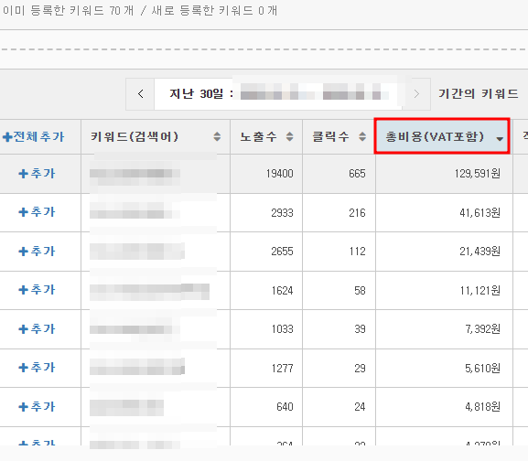This screenshot has height=461, width=528.
Task: Click the +전체추가 add-all link
Action: click(x=33, y=136)
